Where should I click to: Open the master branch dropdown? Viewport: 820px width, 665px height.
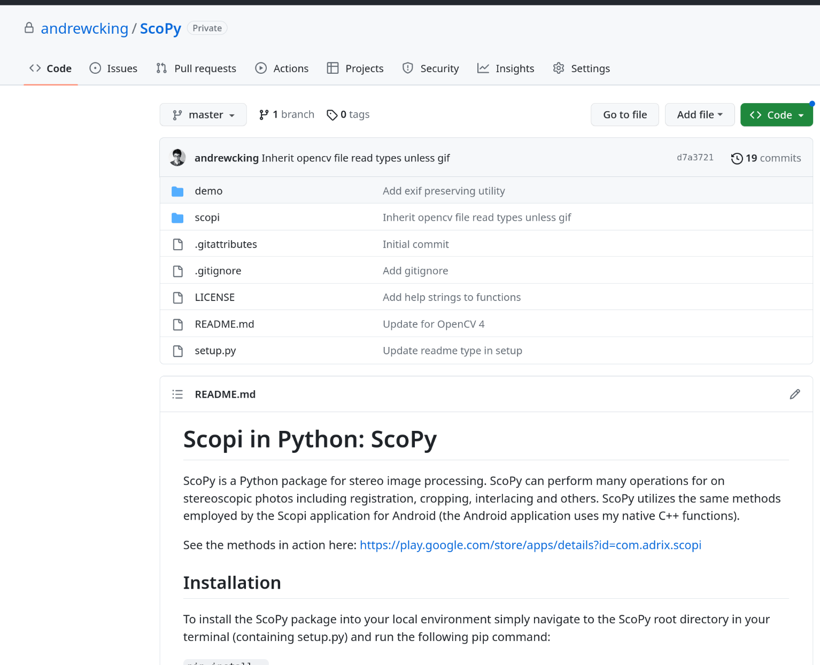click(203, 114)
